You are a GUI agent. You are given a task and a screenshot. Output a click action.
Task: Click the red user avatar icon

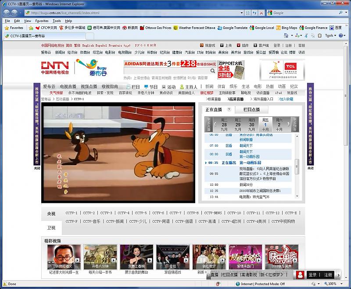[301, 275]
